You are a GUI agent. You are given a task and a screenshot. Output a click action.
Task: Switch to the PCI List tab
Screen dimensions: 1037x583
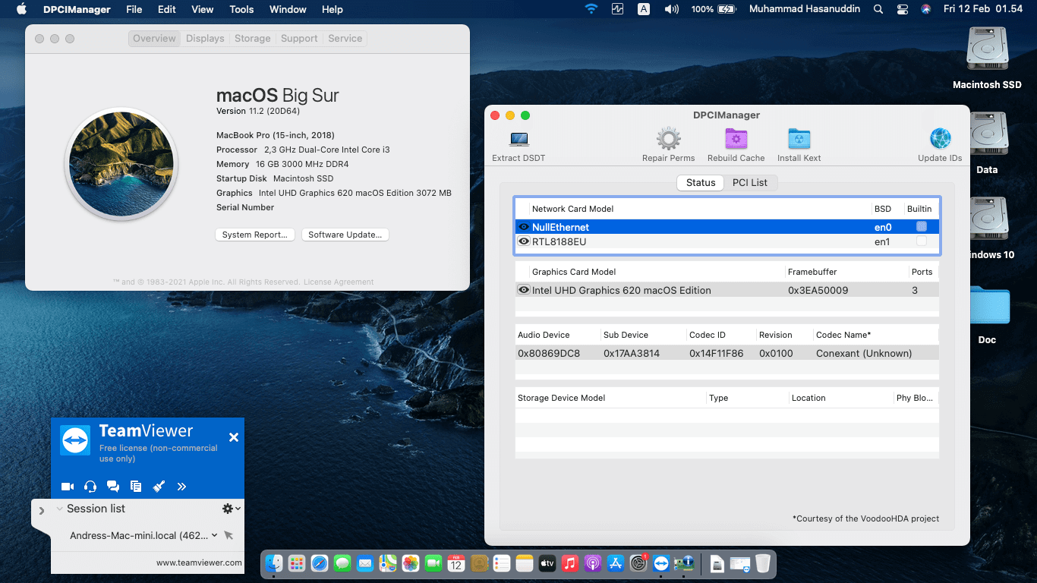(x=750, y=182)
